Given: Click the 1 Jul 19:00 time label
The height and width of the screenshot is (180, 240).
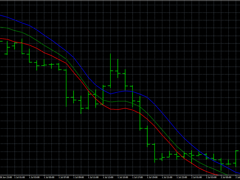Looking at the screenshot, I should (152, 177).
